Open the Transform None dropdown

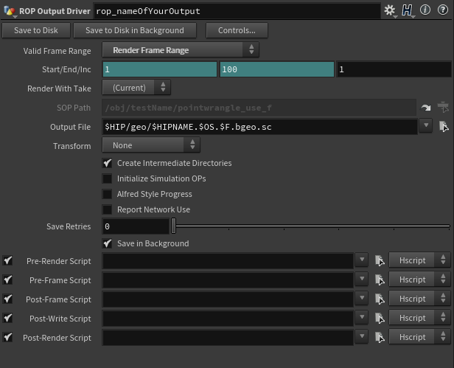tap(151, 145)
